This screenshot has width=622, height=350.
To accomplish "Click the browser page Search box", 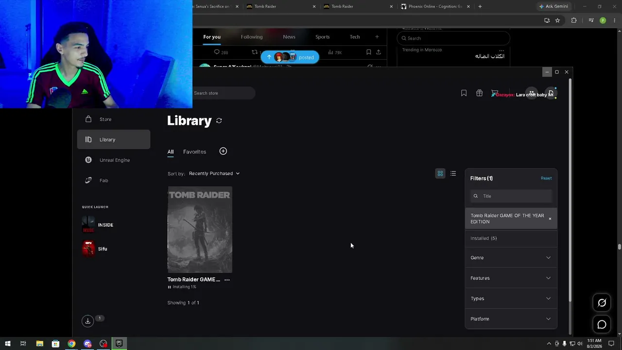I will pos(453,38).
